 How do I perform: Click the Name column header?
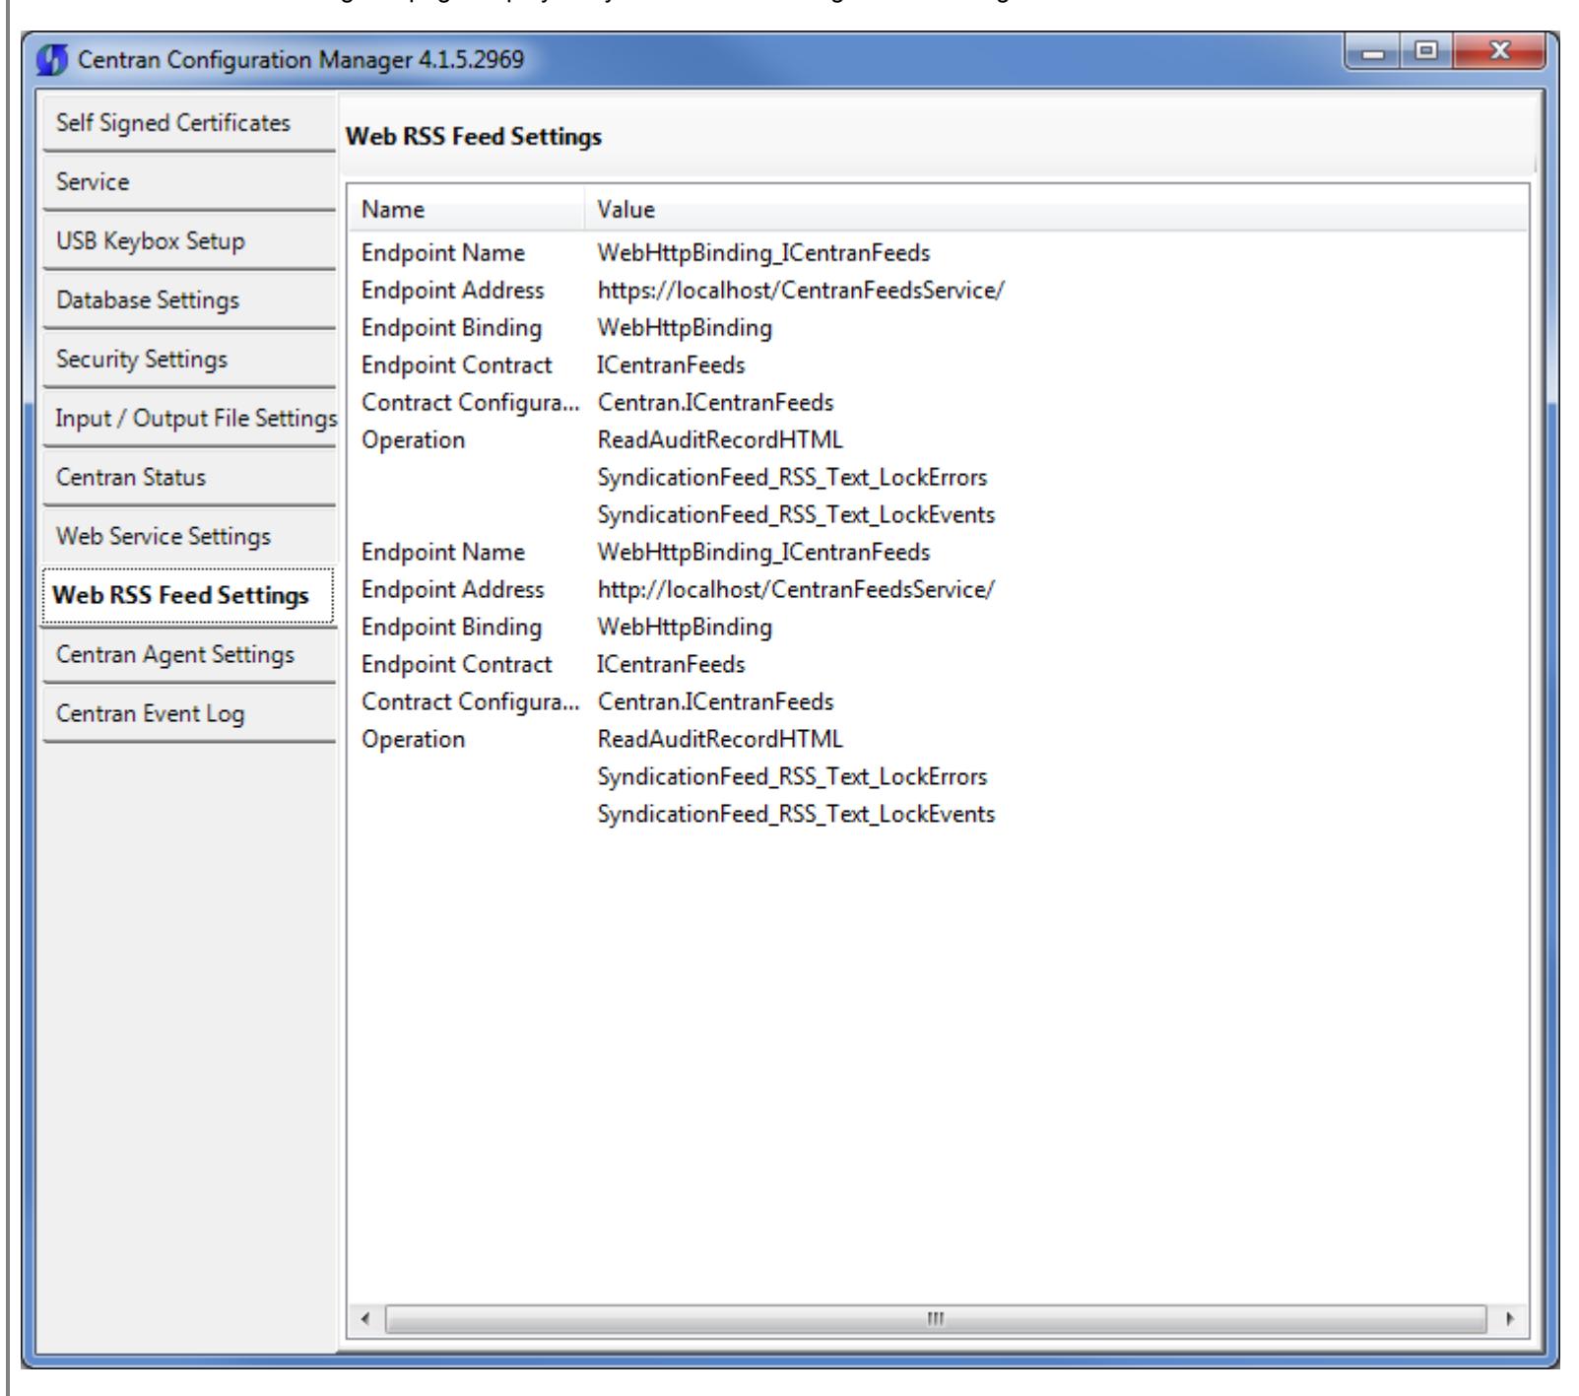point(467,210)
